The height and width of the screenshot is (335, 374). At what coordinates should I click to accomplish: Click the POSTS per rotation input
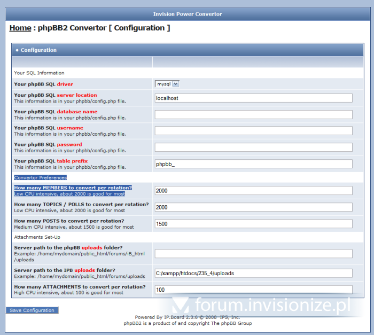[x=253, y=224]
